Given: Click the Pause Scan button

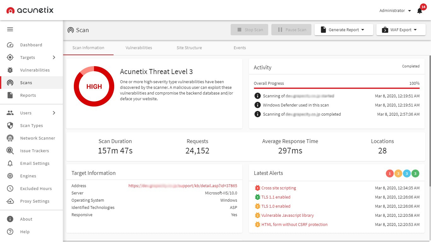Looking at the screenshot, I should click(292, 30).
